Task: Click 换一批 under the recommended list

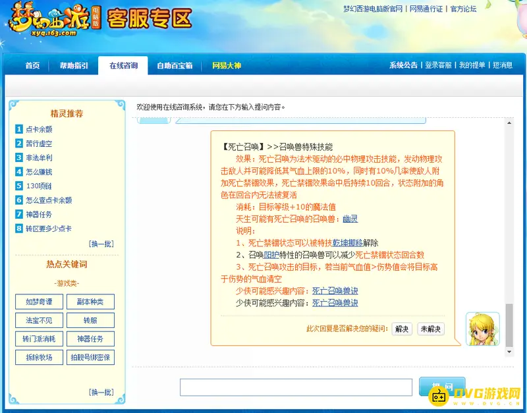Action: point(101,244)
